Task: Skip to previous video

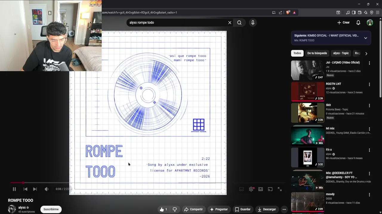Action: (x=25, y=189)
